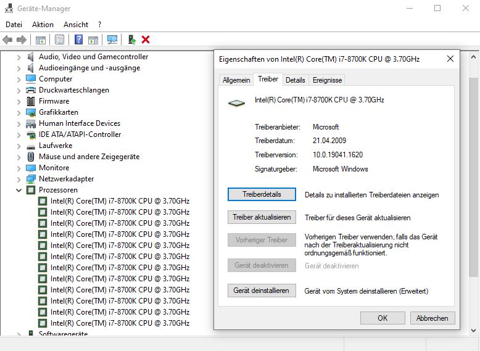Click the Audio, Video und Gamecontroller speaker icon
This screenshot has width=480, height=351.
tap(31, 57)
